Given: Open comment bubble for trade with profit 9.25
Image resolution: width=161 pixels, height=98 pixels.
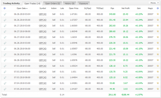Looking at the screenshot, I should coord(158,72).
